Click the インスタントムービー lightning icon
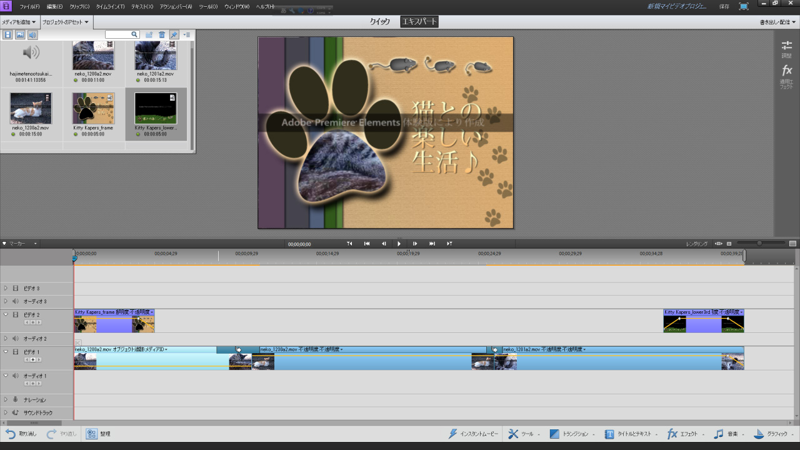This screenshot has height=450, width=800. tap(453, 434)
